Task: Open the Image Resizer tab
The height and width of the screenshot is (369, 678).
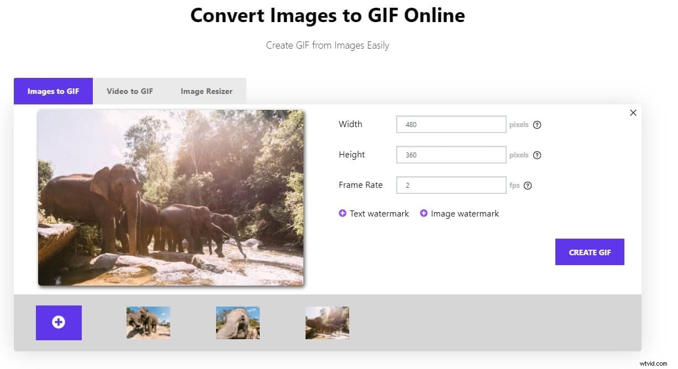Action: click(x=206, y=91)
